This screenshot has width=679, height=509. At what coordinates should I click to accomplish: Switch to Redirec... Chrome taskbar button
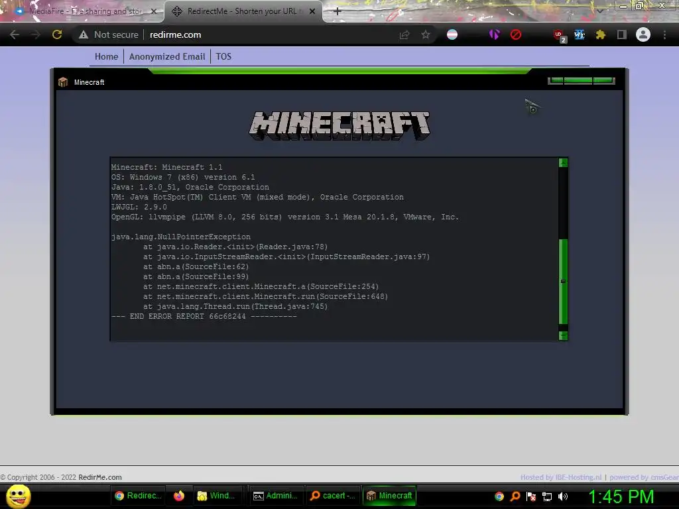tap(138, 496)
